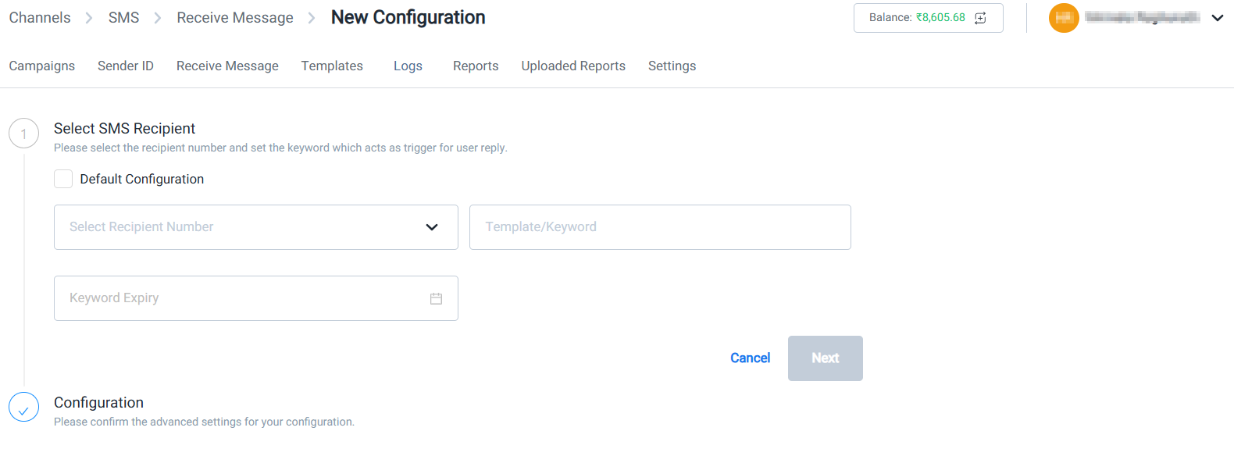Open the Sender ID tab
Screen dimensions: 1234x456
point(126,66)
